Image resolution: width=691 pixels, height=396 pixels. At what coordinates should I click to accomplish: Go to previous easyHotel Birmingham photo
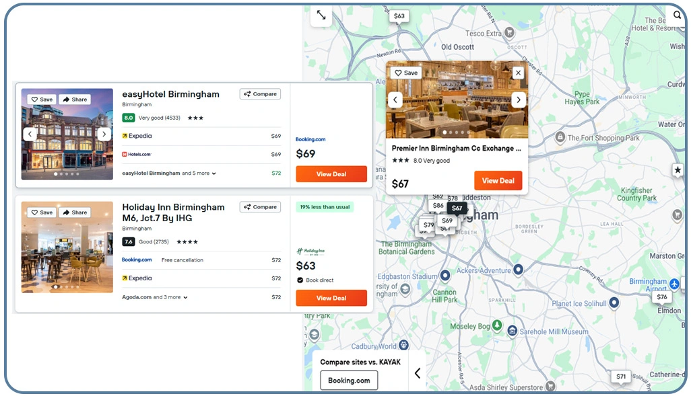coord(30,134)
